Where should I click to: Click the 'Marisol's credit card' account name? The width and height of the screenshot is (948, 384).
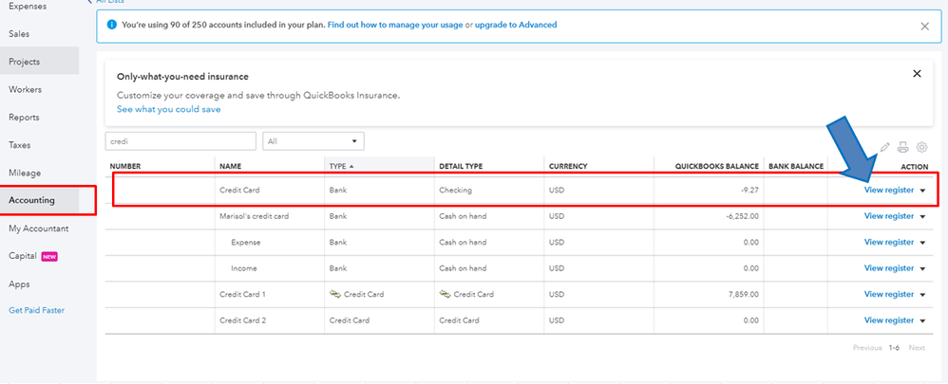point(254,215)
